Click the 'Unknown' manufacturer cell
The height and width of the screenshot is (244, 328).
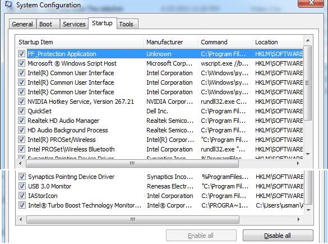click(x=159, y=54)
